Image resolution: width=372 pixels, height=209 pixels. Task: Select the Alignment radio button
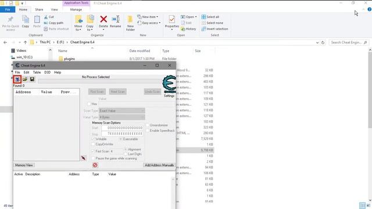pyautogui.click(x=126, y=149)
